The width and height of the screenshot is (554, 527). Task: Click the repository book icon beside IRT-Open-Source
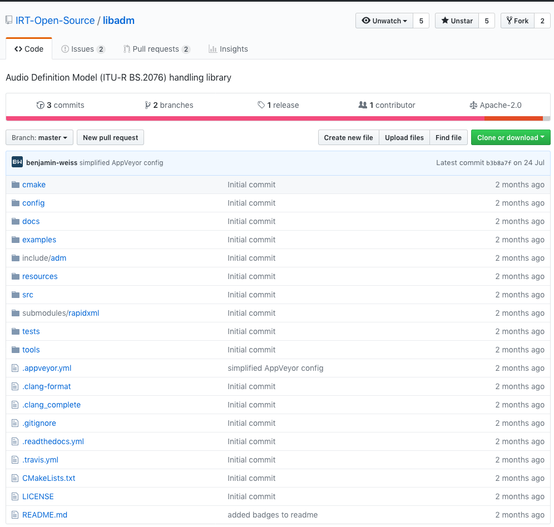pyautogui.click(x=9, y=21)
